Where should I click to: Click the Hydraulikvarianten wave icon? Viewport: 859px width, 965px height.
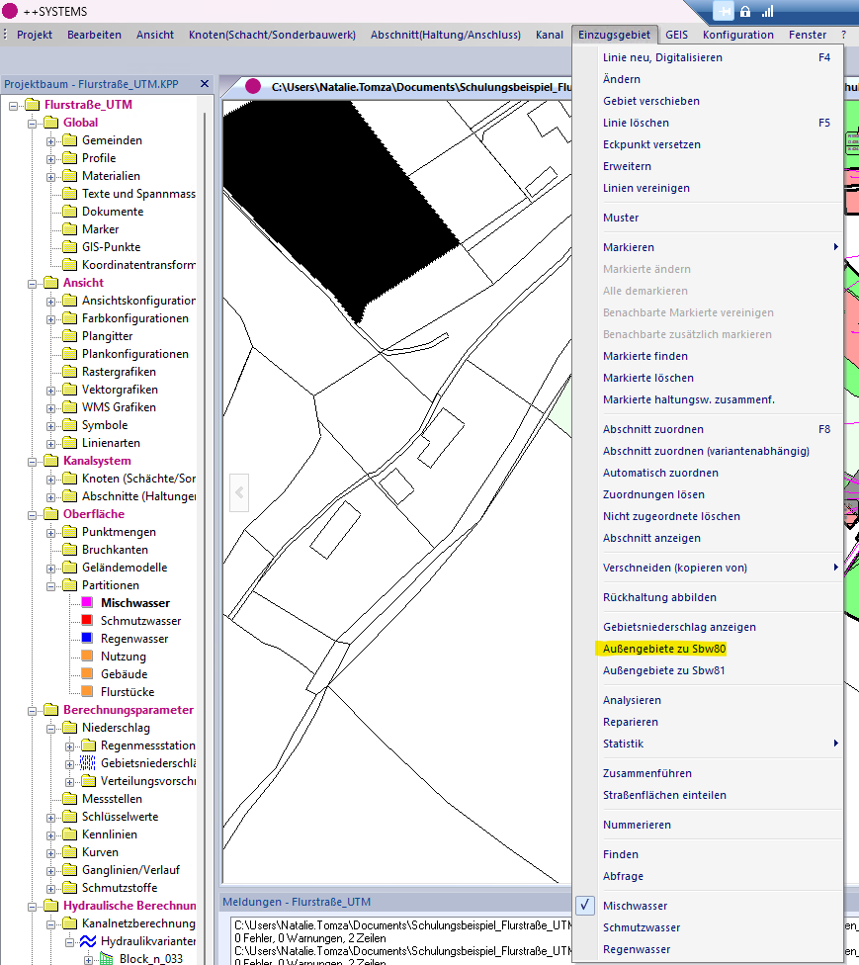tap(88, 941)
